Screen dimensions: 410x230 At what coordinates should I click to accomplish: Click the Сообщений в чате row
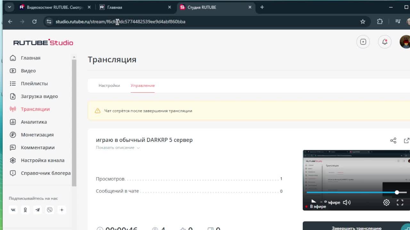(189, 191)
